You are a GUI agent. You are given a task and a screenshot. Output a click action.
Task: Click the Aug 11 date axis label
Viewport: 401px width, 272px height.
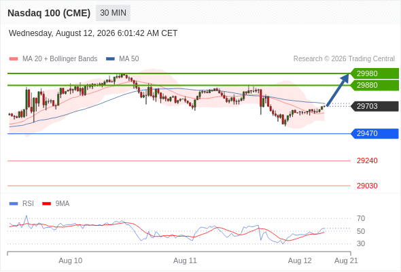coord(185,260)
